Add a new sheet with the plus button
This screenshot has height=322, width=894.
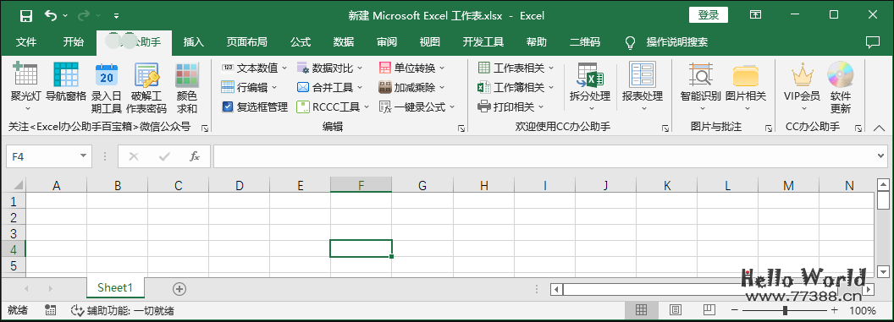click(179, 289)
